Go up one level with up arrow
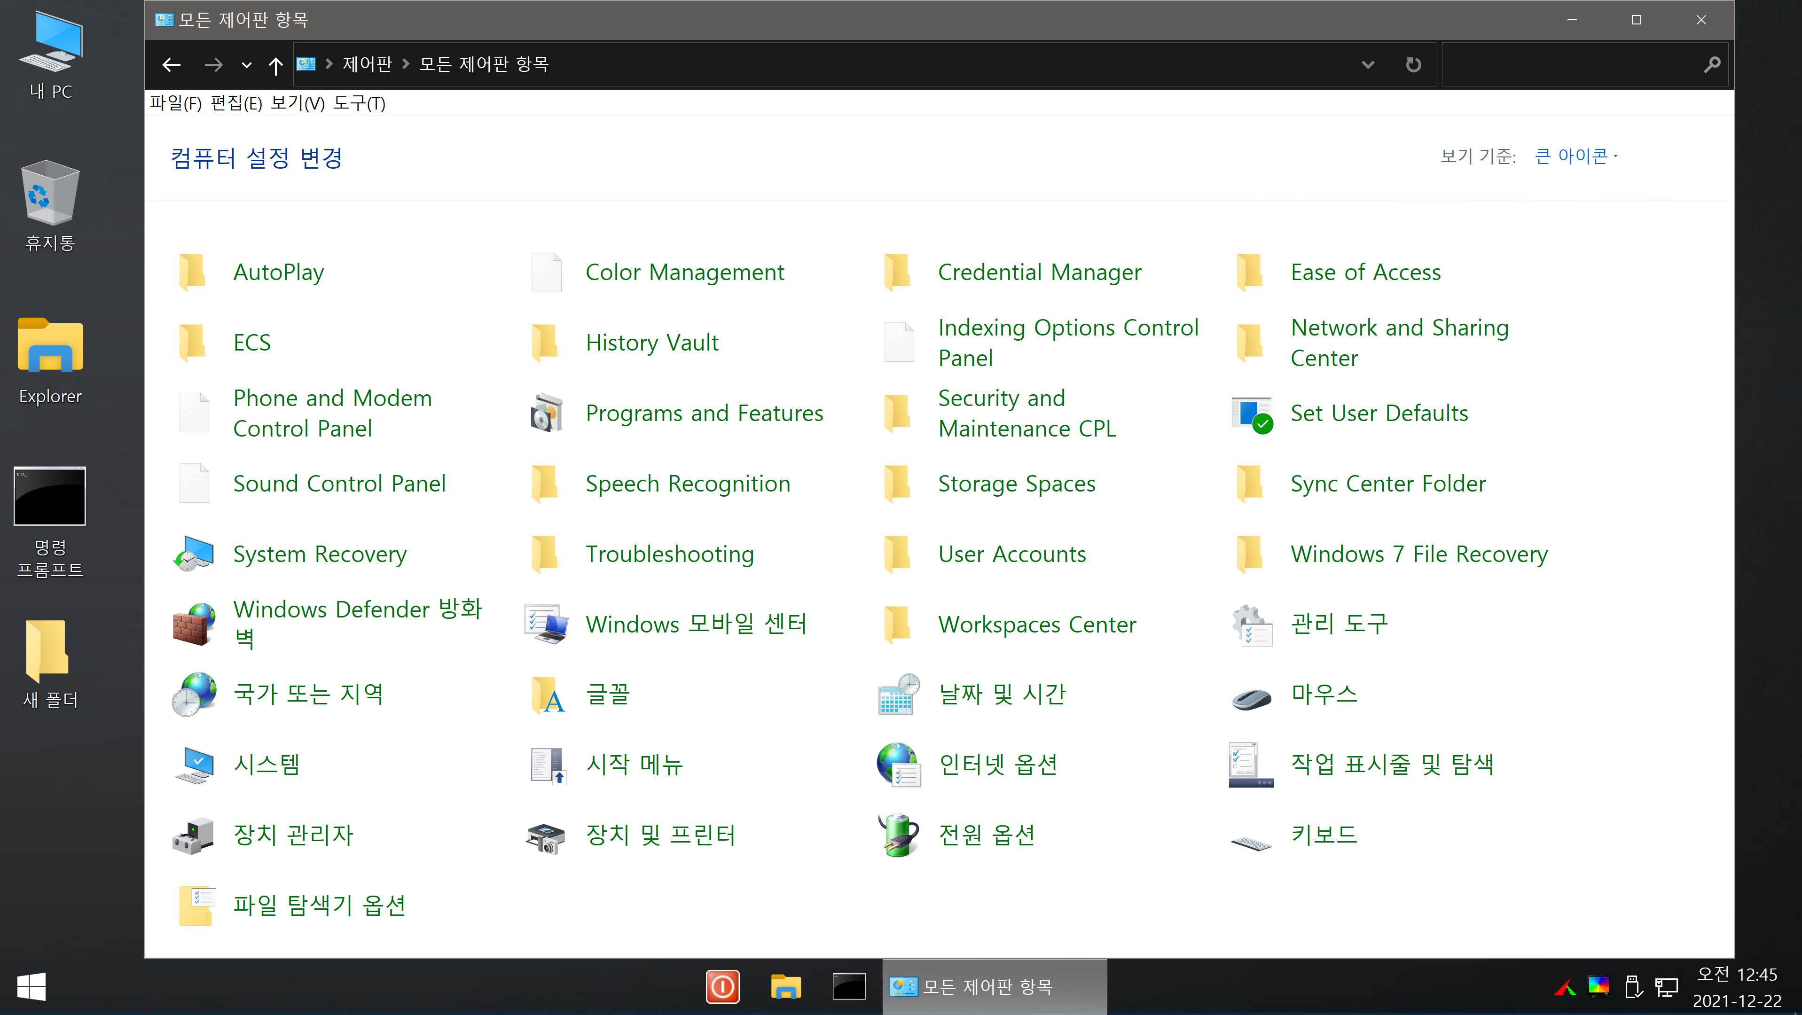 point(275,65)
